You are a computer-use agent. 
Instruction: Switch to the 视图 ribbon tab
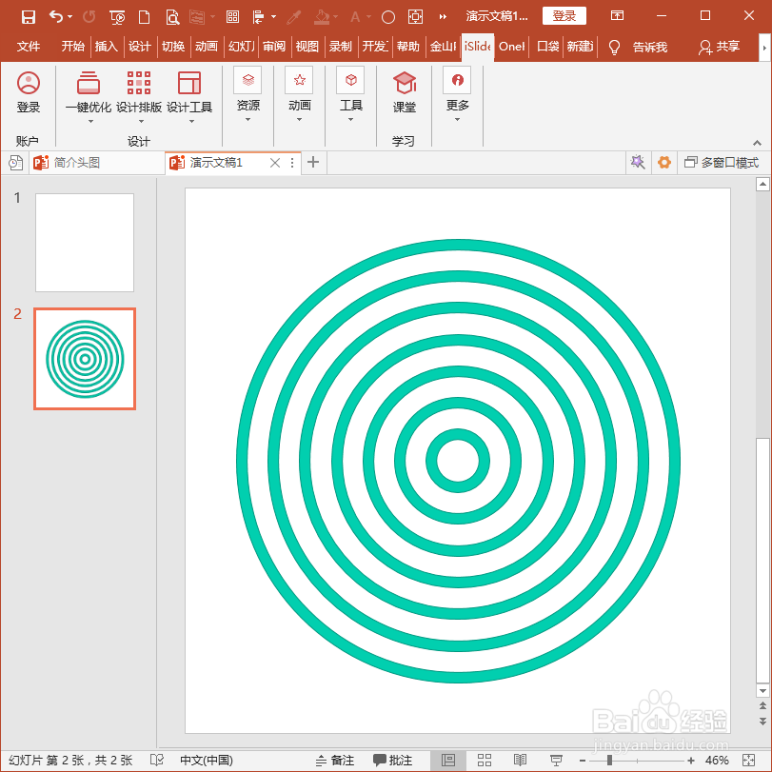[x=307, y=47]
